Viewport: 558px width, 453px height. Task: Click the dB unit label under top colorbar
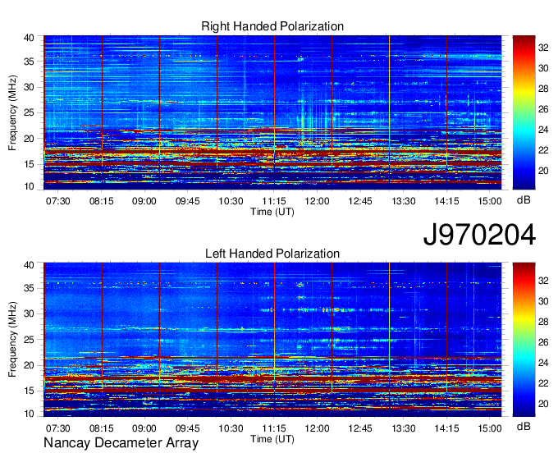tap(524, 200)
